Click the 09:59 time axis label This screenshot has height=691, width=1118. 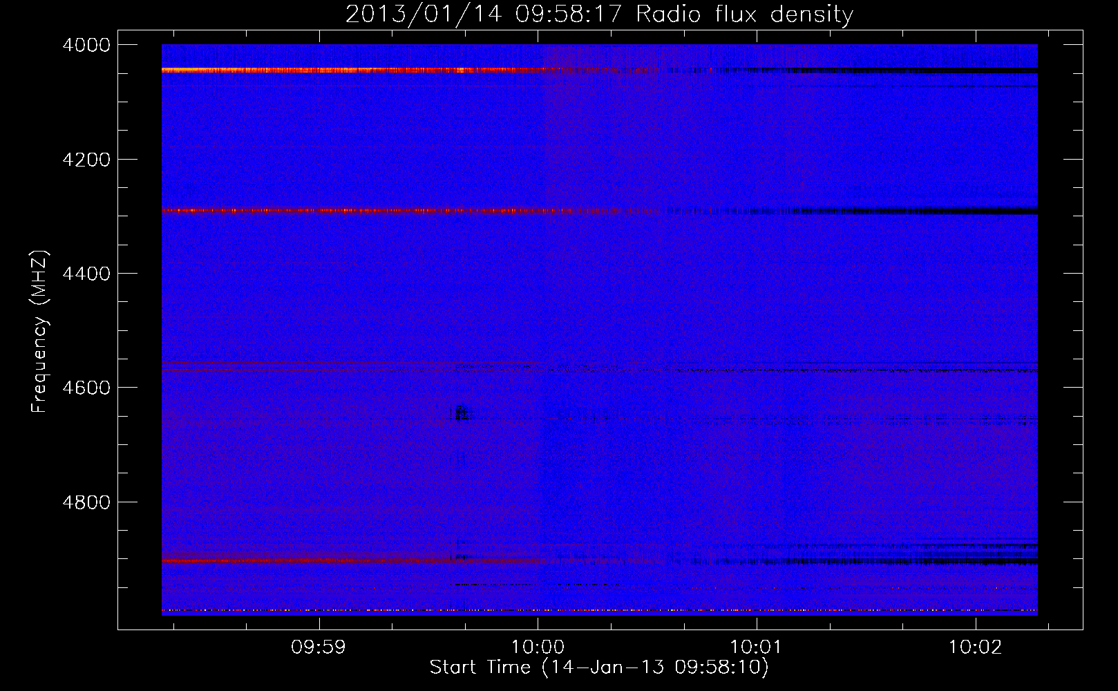pos(319,647)
